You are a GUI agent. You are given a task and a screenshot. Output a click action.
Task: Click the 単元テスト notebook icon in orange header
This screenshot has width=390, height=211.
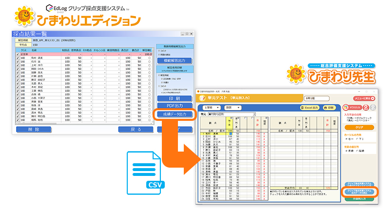(x=202, y=98)
